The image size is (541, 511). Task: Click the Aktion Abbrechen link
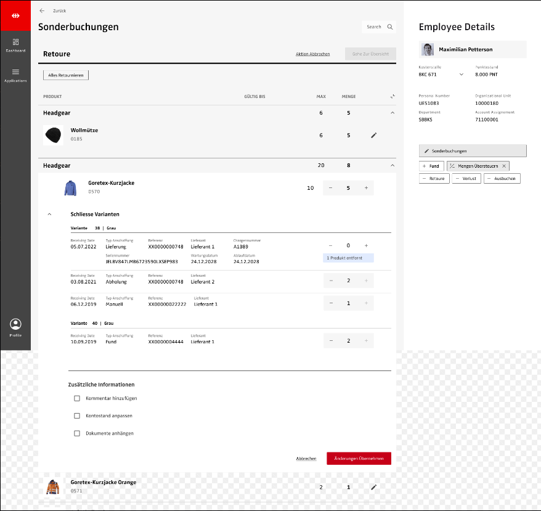[312, 54]
